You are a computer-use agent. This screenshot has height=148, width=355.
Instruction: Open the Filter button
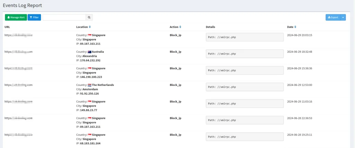34,17
